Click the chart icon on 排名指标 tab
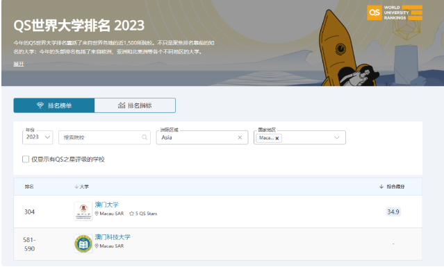This screenshot has height=267, width=444. (122, 105)
